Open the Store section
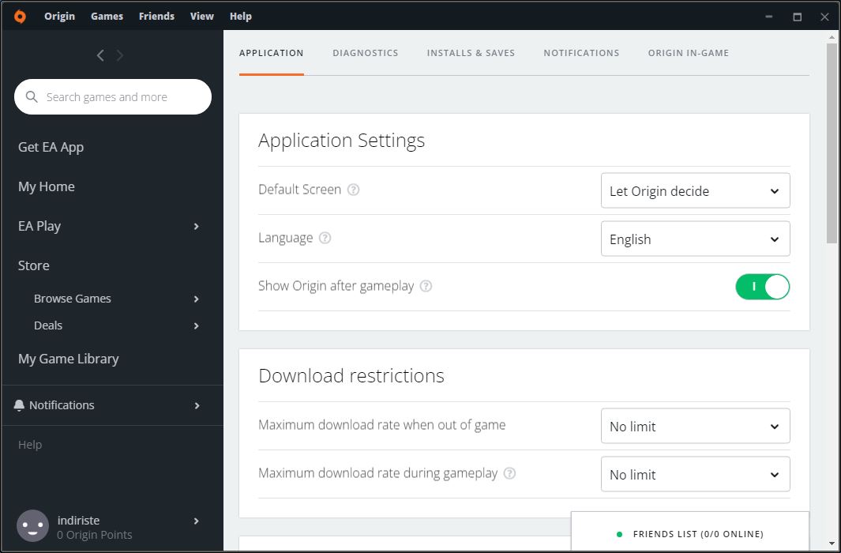Viewport: 841px width, 553px height. click(x=34, y=265)
